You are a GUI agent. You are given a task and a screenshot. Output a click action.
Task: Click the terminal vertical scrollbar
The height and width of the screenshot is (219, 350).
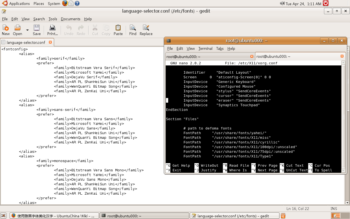pyautogui.click(x=343, y=117)
